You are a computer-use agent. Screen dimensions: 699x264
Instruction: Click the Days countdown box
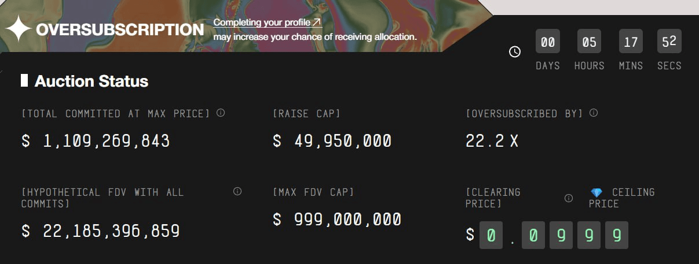pyautogui.click(x=547, y=42)
